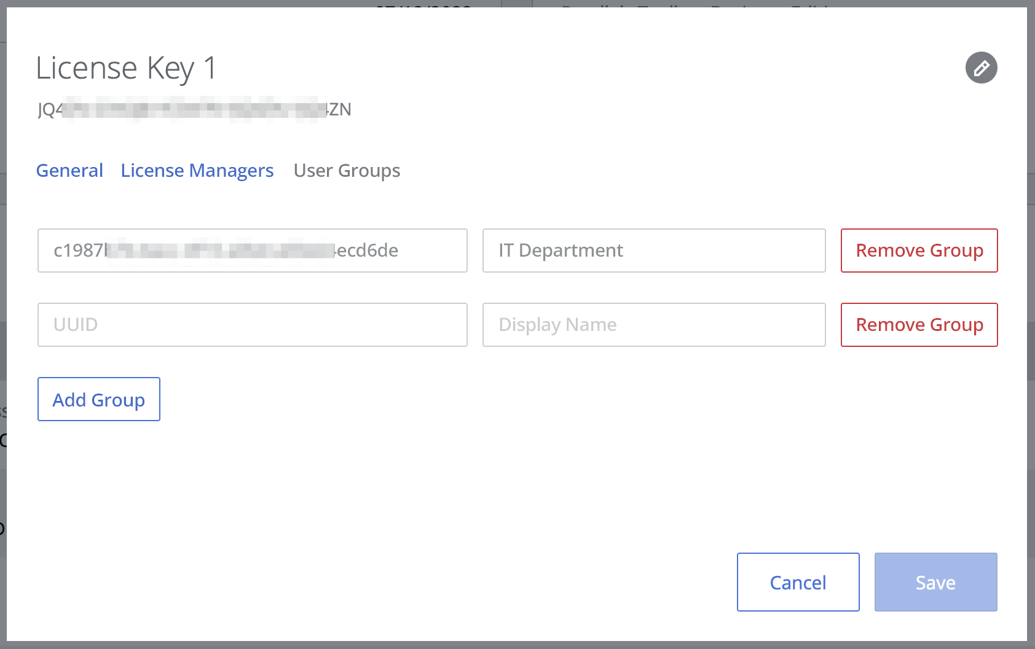Save the user group changes
This screenshot has height=649, width=1035.
936,582
